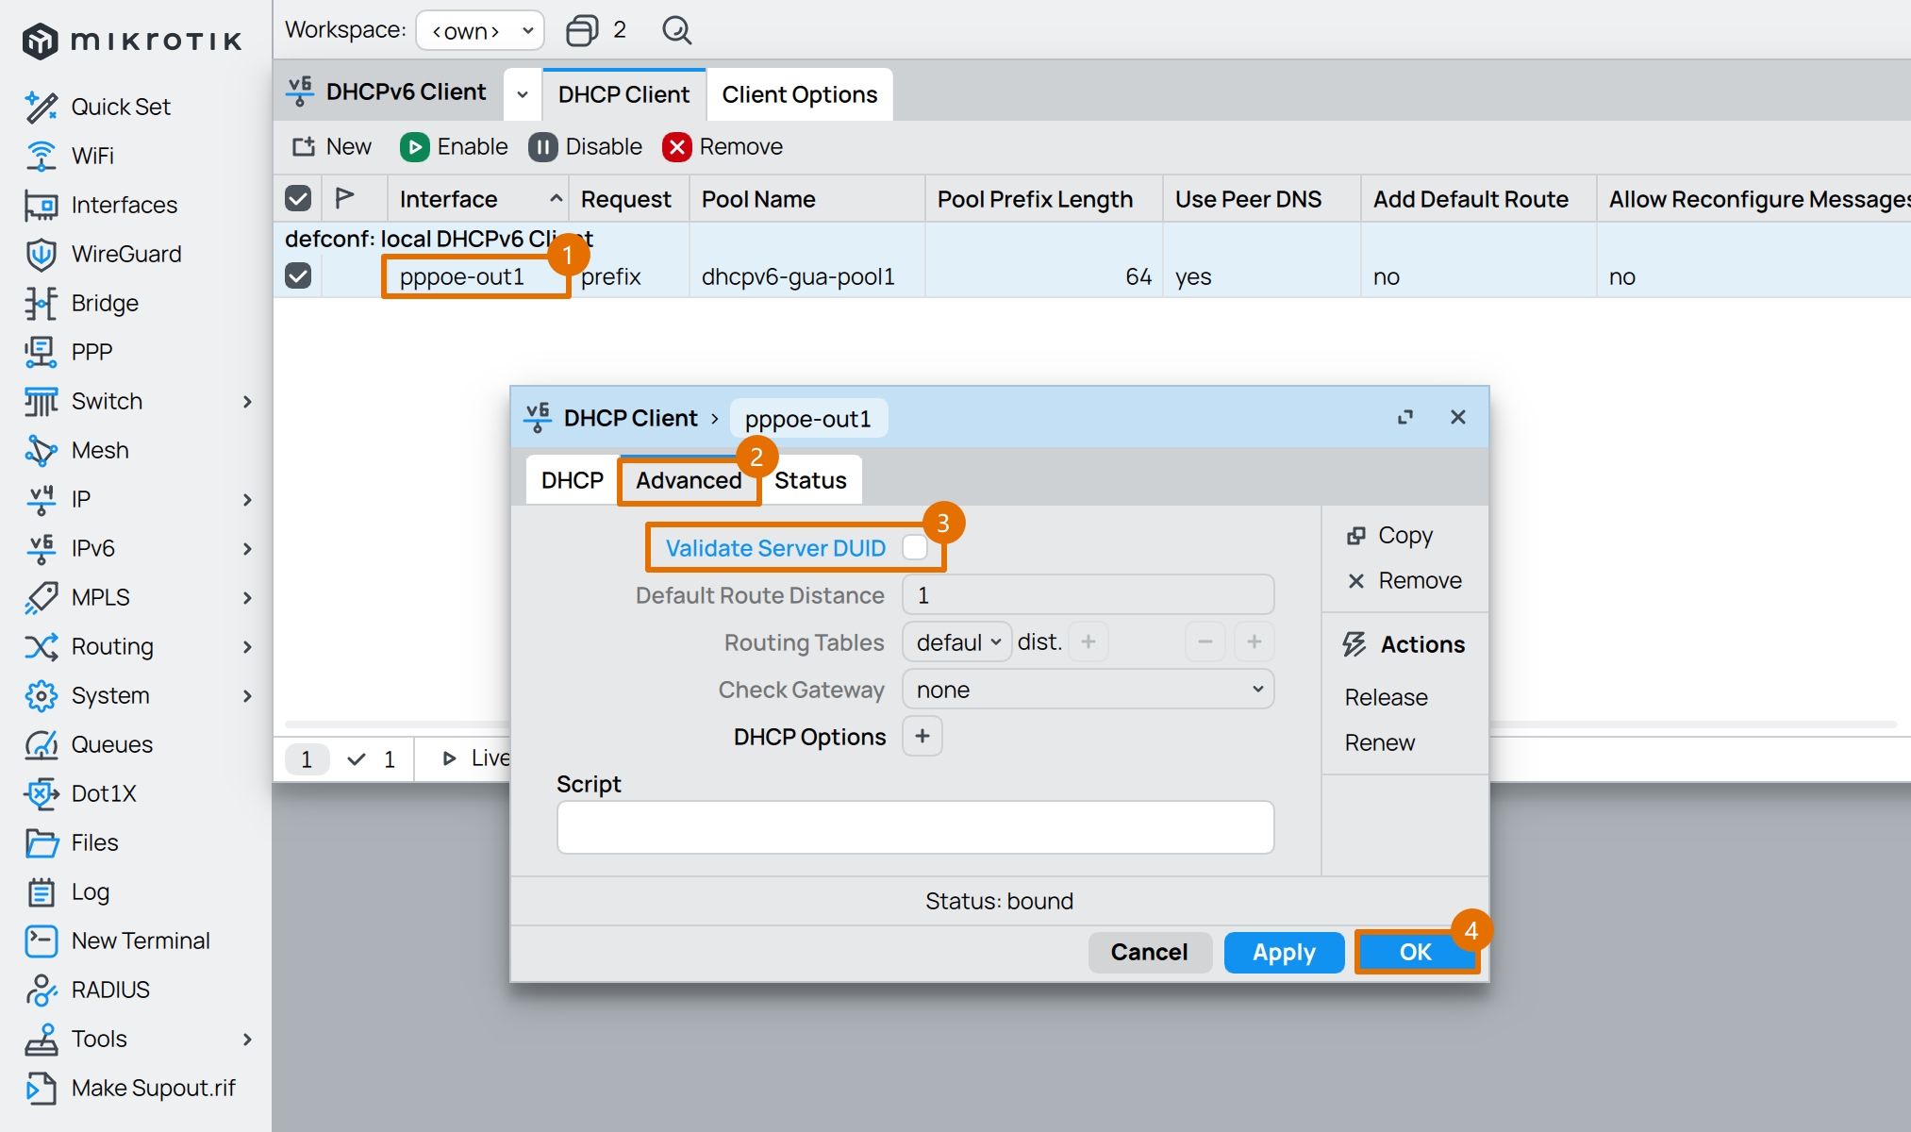The height and width of the screenshot is (1132, 1911).
Task: Switch to the Status tab
Action: tap(810, 480)
